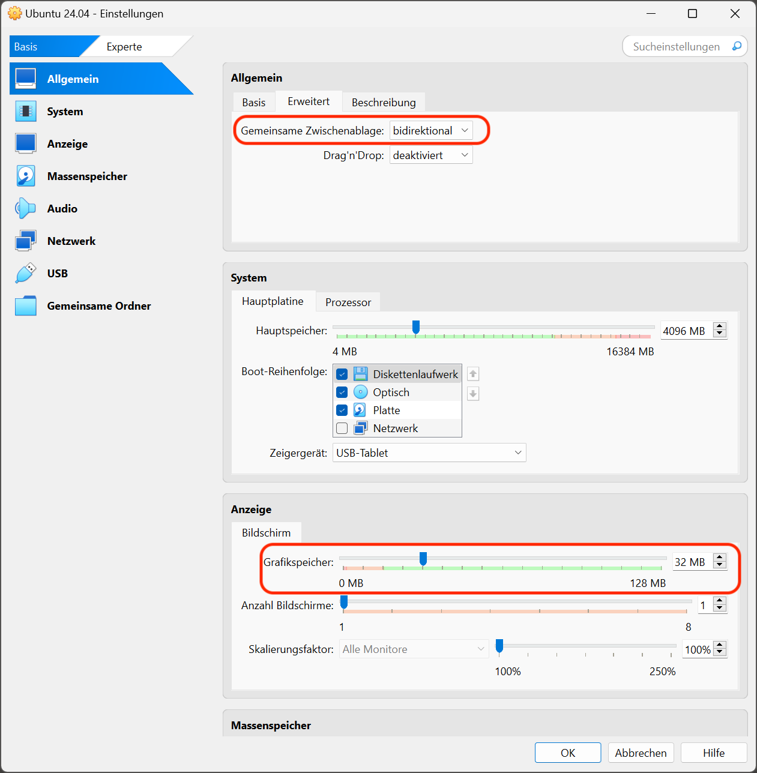
Task: Open Zeigergerät USB-Tablet dropdown
Action: (429, 453)
